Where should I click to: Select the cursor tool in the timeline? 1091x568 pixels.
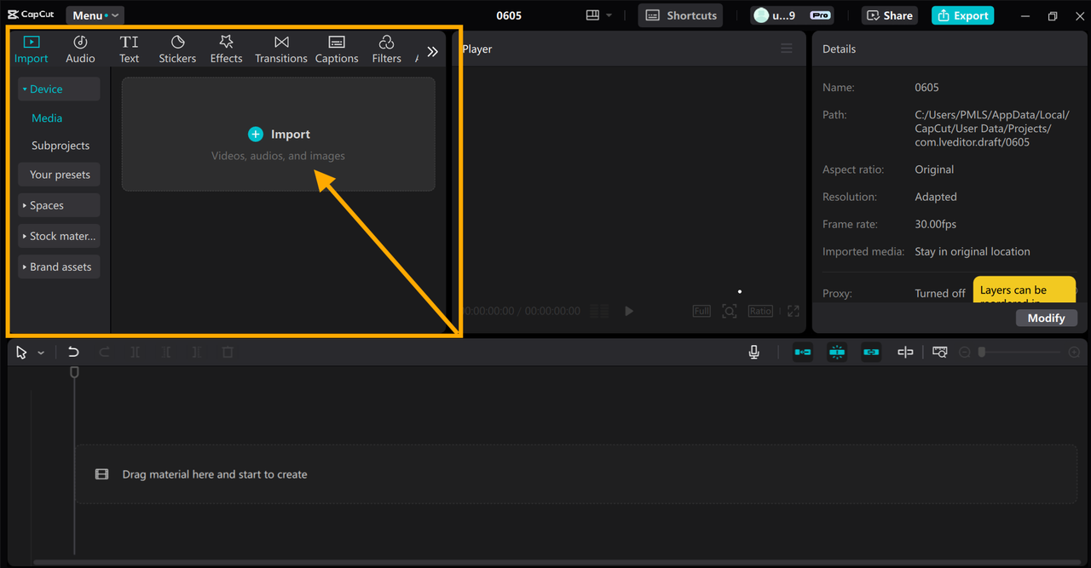click(x=20, y=352)
